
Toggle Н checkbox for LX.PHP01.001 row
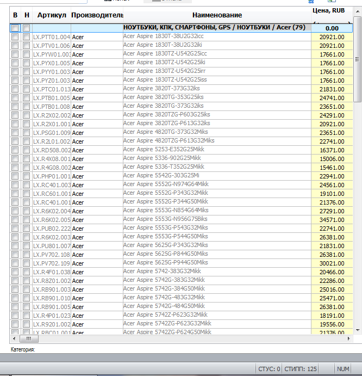click(x=26, y=176)
